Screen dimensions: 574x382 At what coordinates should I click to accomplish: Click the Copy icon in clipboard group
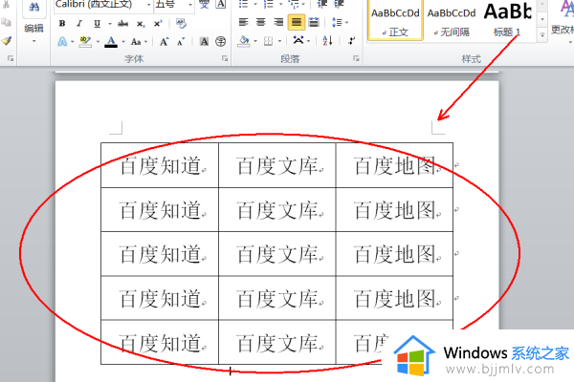pos(6,23)
